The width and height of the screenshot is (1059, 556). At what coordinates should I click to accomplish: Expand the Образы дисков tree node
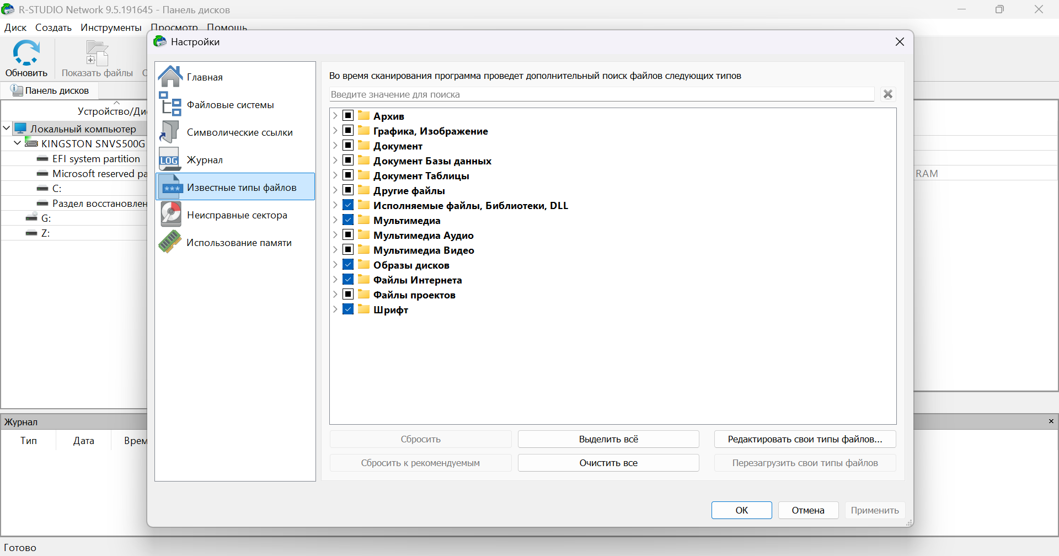(335, 265)
